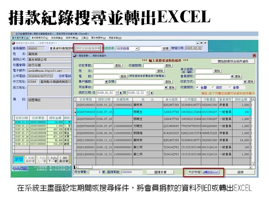The image size is (269, 201).
Task: Select donation row 0104.11.12 in left list
Action: pos(42,144)
